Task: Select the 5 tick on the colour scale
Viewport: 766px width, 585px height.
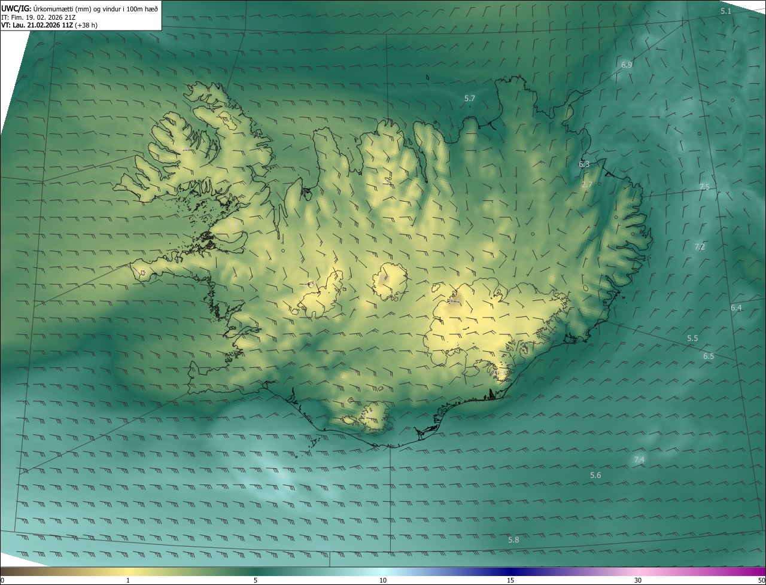Action: [256, 580]
